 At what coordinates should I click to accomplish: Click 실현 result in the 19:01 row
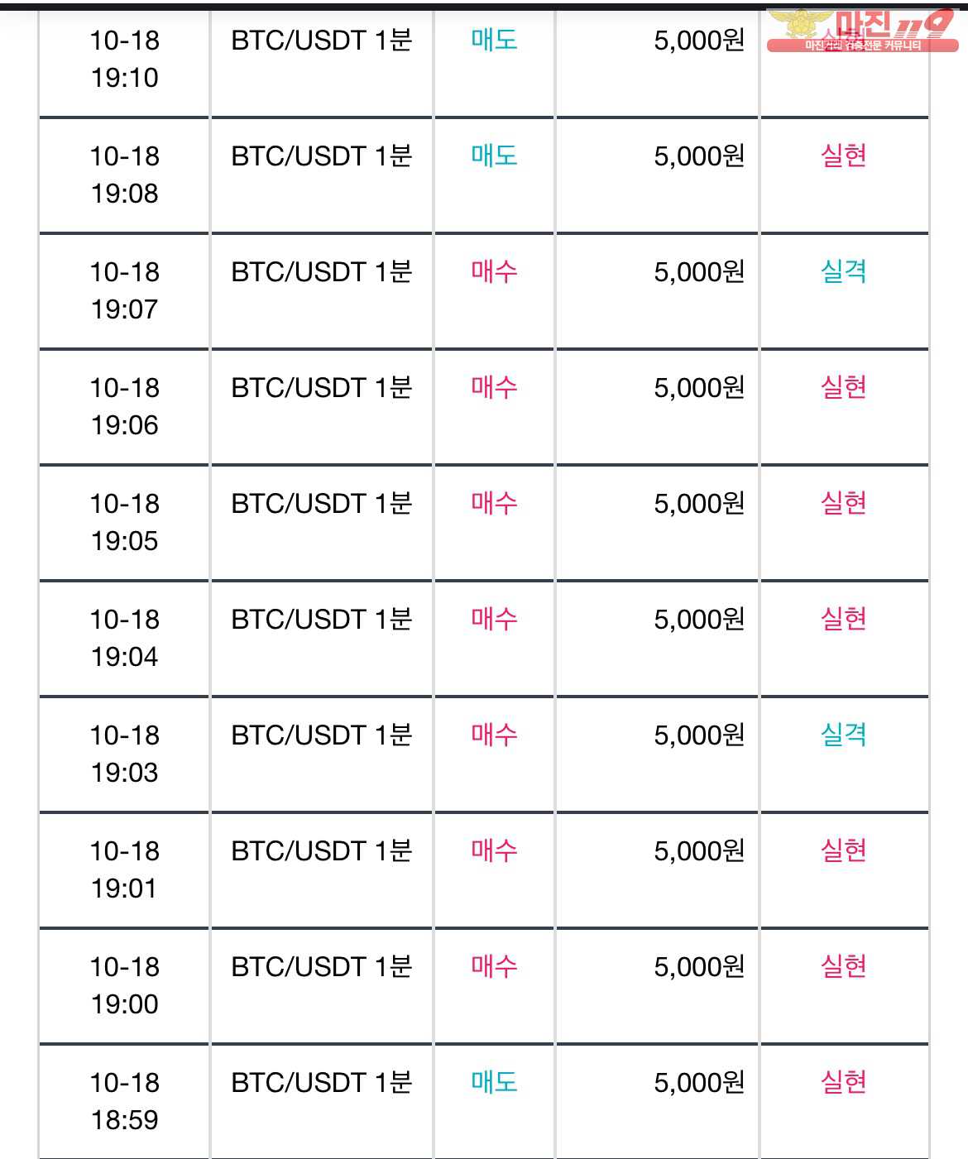tap(843, 850)
